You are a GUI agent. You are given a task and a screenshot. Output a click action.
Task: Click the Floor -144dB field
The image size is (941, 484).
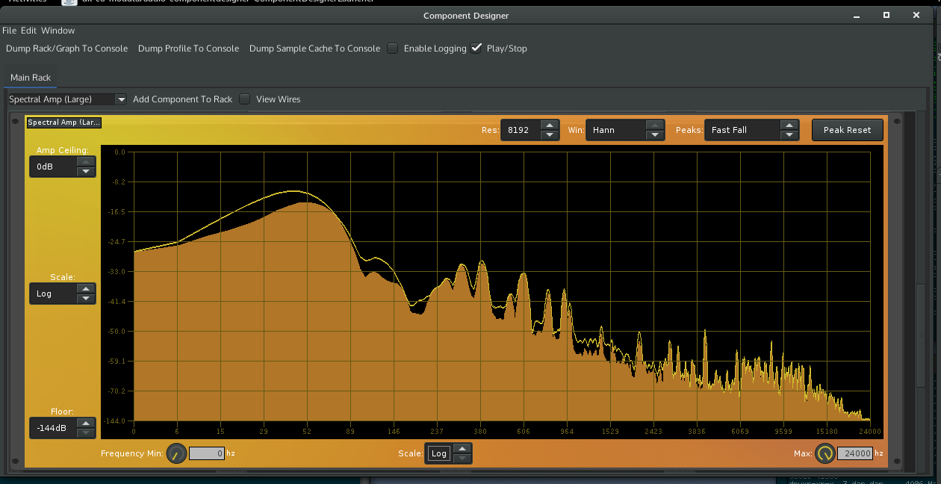[x=54, y=428]
